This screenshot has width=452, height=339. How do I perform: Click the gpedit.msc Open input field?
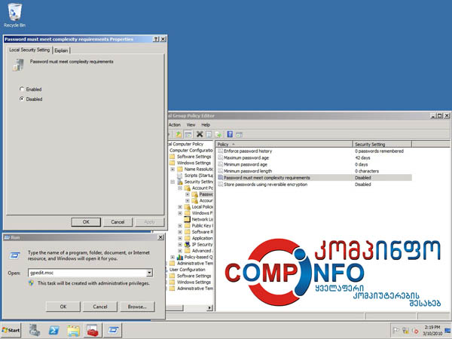[87, 273]
